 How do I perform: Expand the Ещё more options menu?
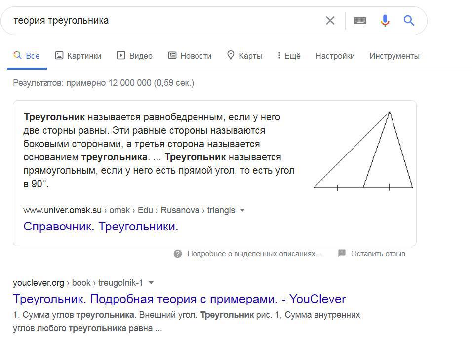[289, 56]
